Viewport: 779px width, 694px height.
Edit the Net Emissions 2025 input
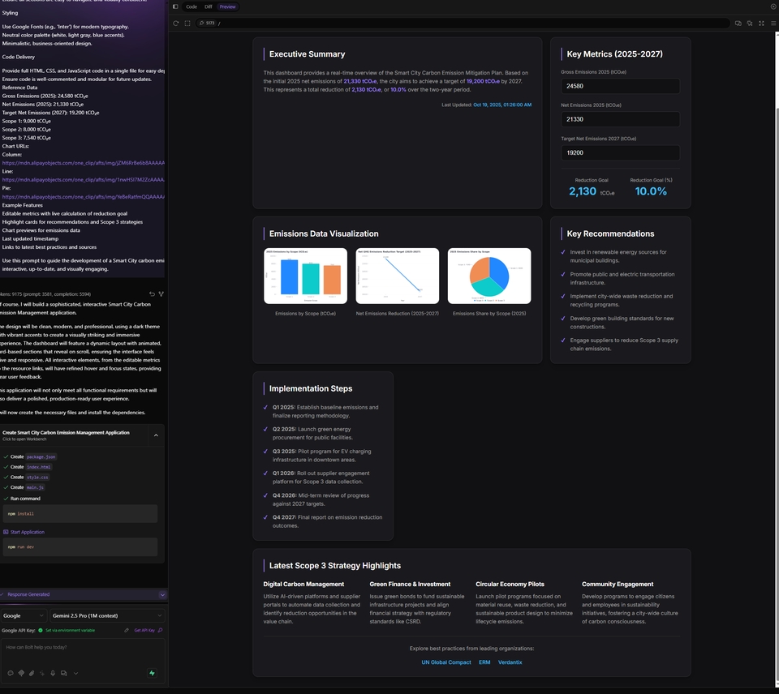pos(620,119)
